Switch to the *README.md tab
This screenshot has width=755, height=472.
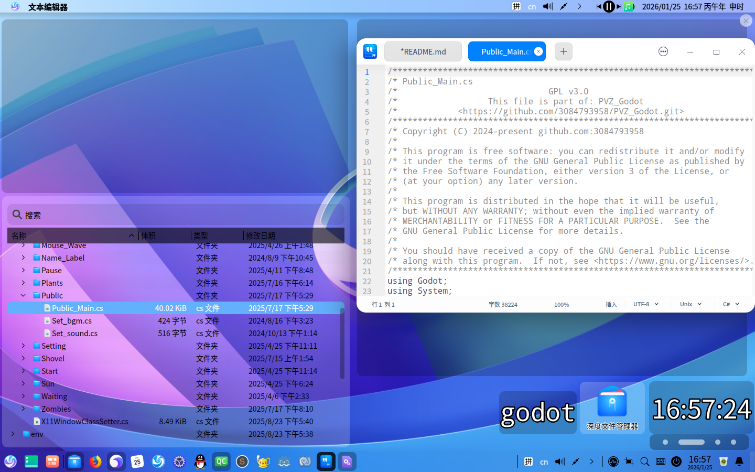tap(423, 51)
